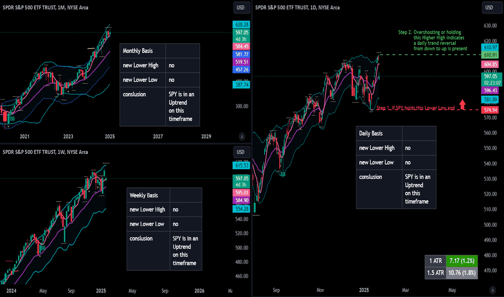Open USD currency selector on daily chart
This screenshot has height=297, width=504.
(490, 8)
